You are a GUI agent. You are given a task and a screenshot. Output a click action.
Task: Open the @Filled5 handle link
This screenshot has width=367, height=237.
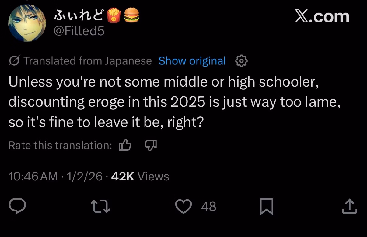[79, 31]
